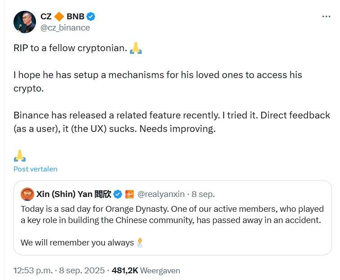Click the candle emoji in the quoted post
The height and width of the screenshot is (280, 340).
(x=140, y=243)
